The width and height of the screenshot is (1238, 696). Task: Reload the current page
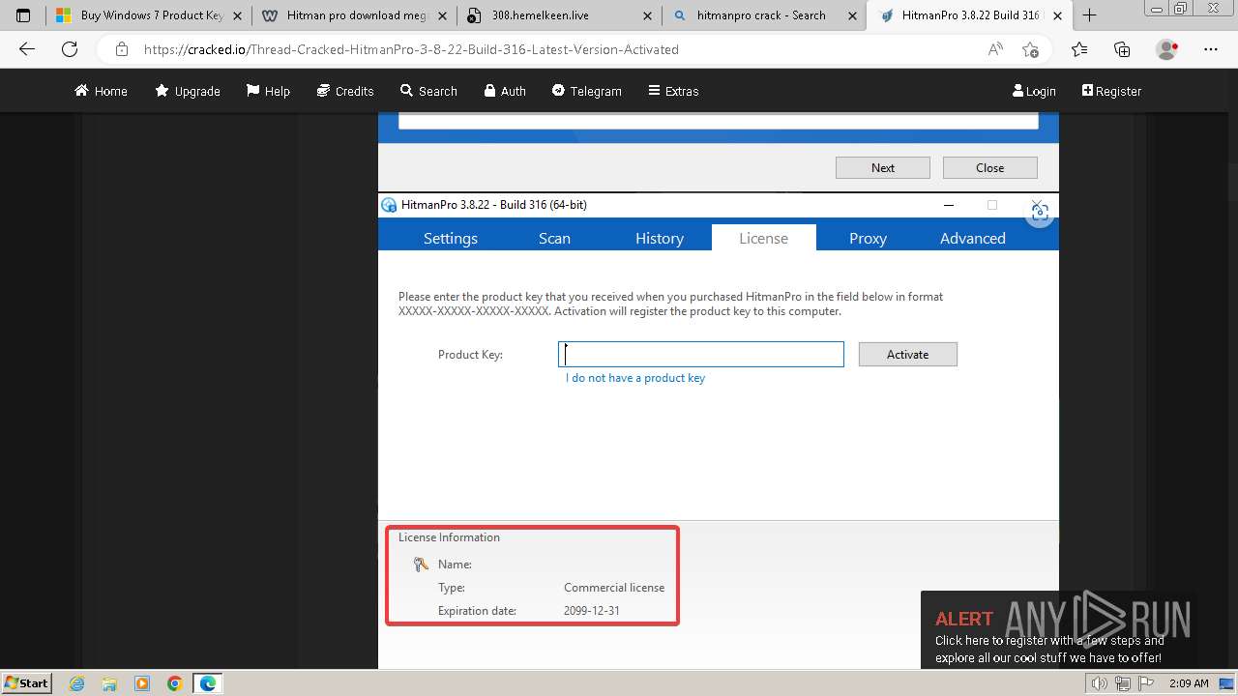[70, 49]
